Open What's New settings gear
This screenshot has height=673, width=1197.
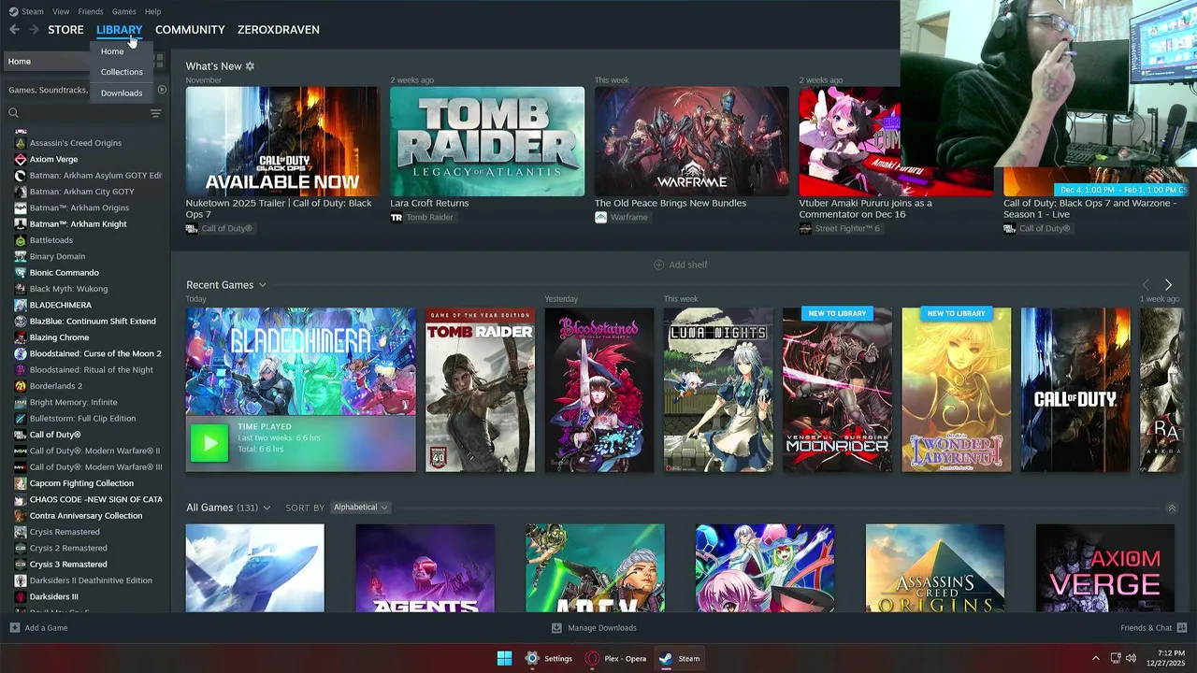[x=250, y=66]
